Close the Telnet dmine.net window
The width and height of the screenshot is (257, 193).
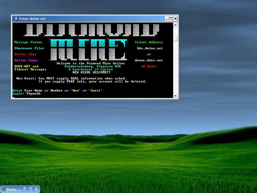click(x=175, y=19)
